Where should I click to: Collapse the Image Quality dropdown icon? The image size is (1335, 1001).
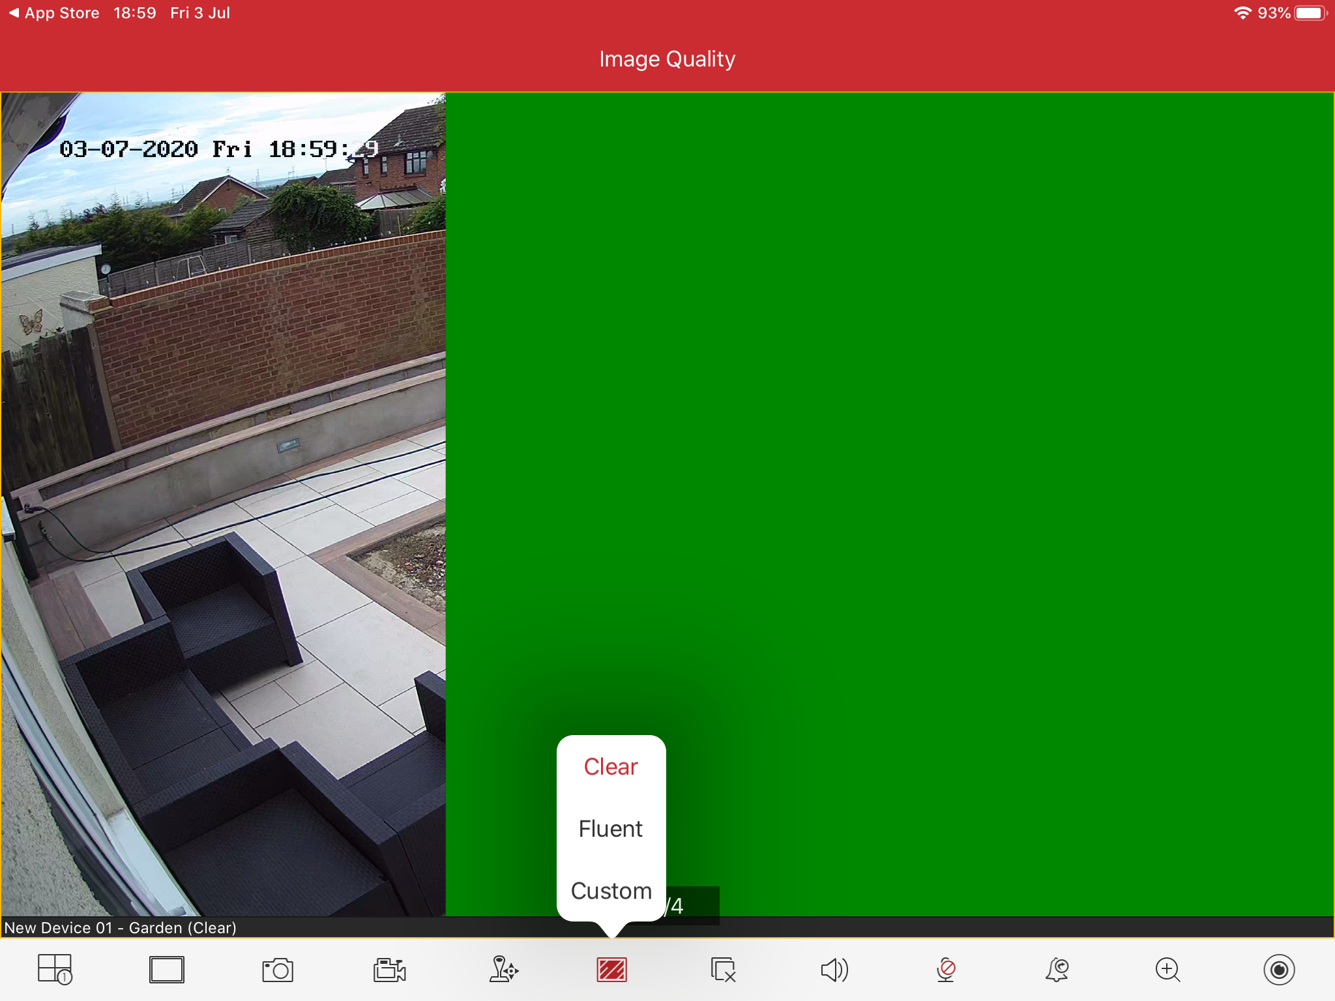[611, 970]
